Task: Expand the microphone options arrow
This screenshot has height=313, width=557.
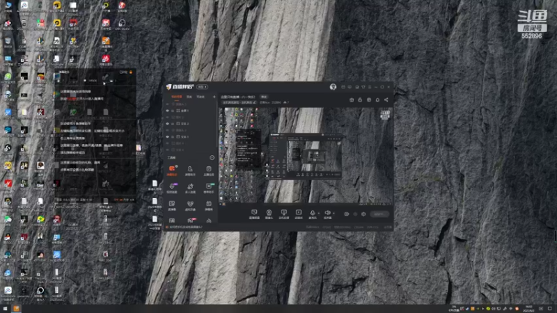Action: pos(318,214)
